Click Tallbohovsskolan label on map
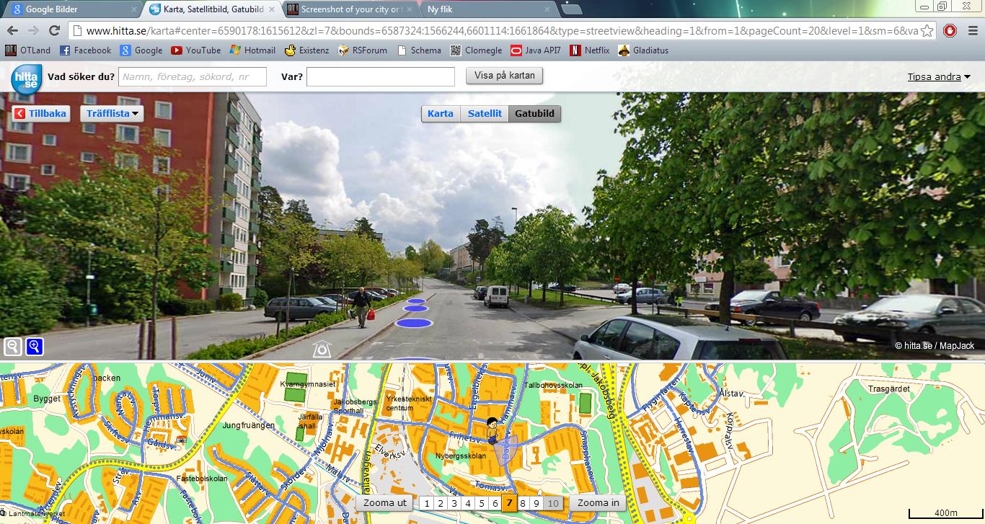Viewport: 985px width, 524px height. (554, 386)
